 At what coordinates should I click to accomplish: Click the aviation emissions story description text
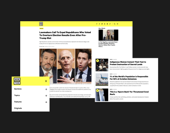click(x=129, y=84)
